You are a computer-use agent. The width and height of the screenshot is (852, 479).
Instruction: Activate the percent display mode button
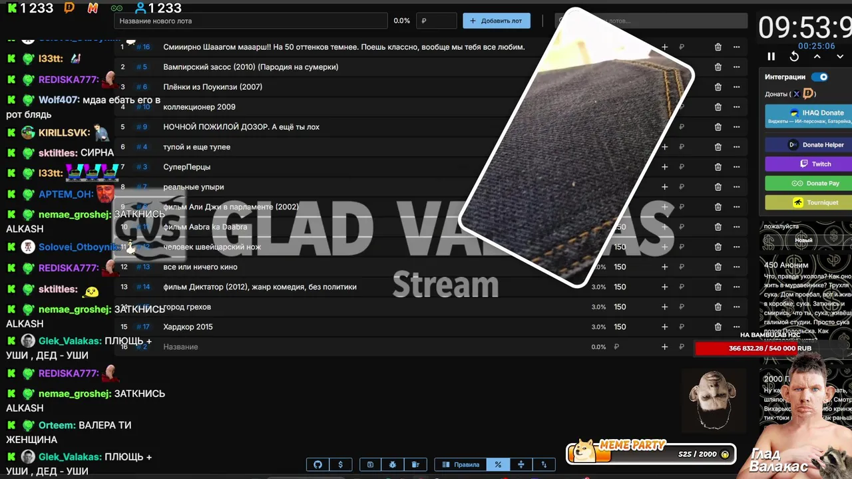click(498, 464)
